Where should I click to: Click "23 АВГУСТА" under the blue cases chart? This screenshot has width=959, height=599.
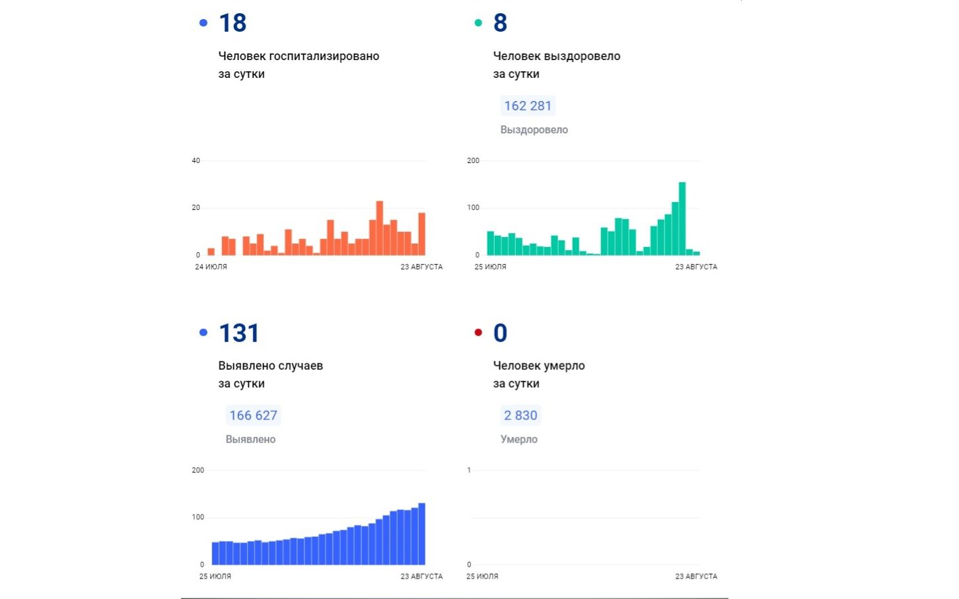coord(421,577)
